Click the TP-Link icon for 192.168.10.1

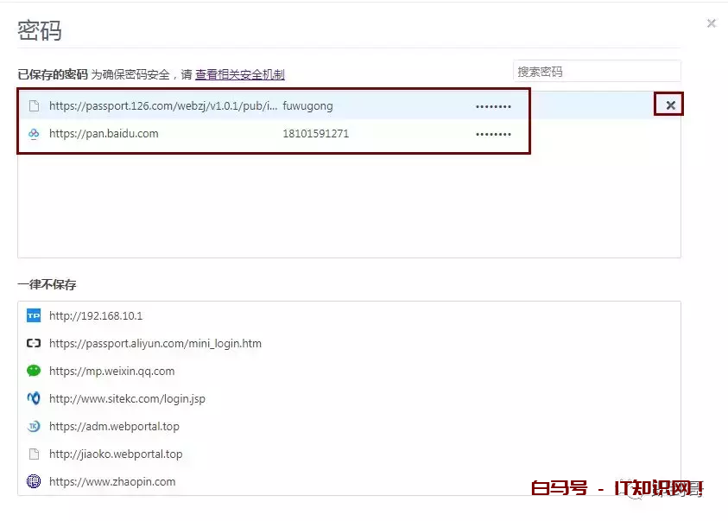coord(34,316)
